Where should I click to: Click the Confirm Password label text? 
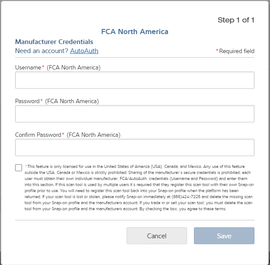[x=38, y=135]
